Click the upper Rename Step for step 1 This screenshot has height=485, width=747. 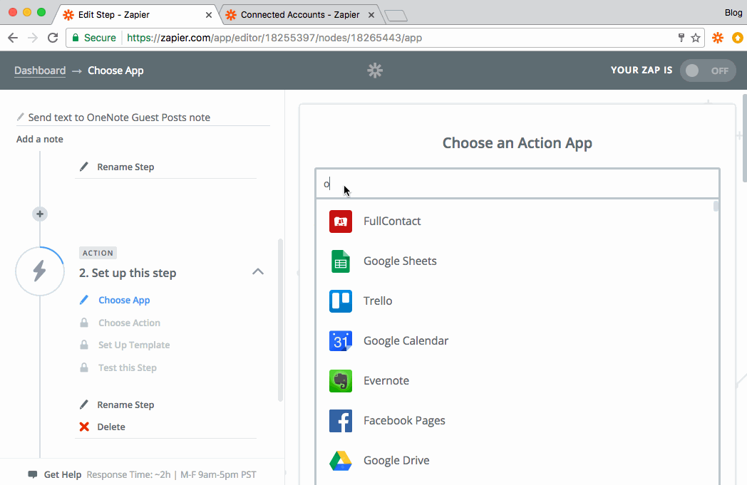coord(125,167)
